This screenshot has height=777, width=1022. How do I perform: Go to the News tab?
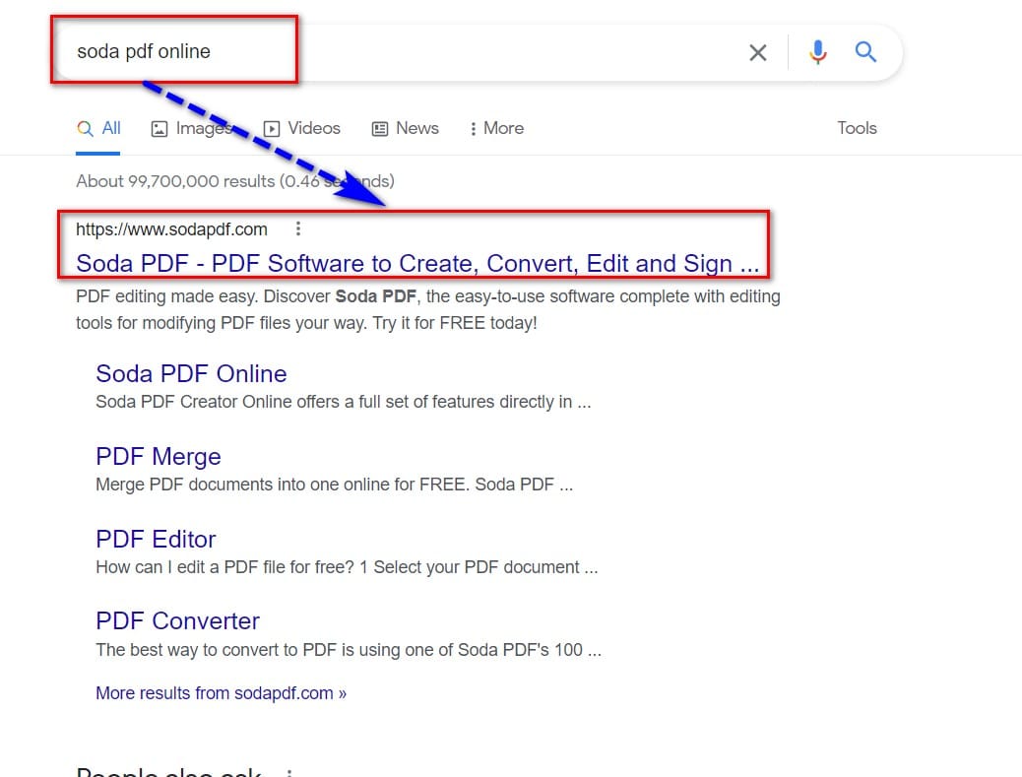pos(406,128)
